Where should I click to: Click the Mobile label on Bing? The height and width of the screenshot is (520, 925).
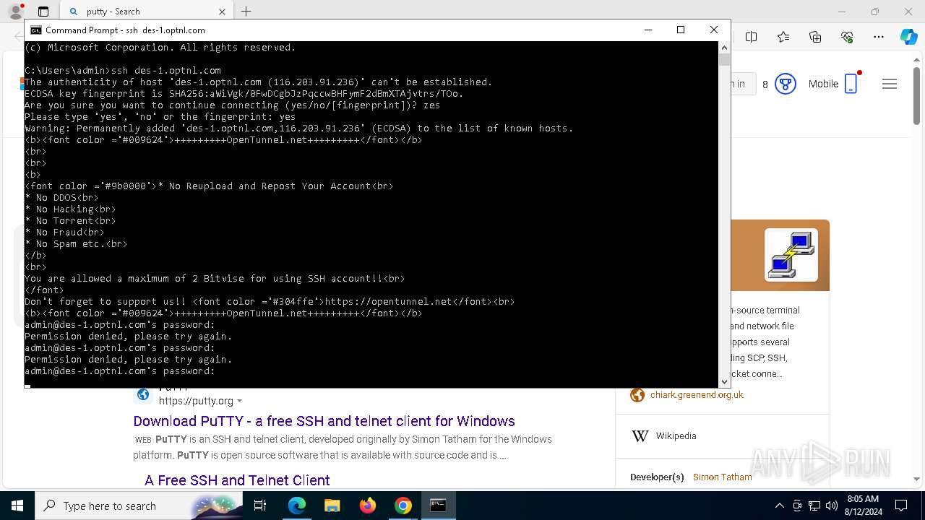click(823, 84)
